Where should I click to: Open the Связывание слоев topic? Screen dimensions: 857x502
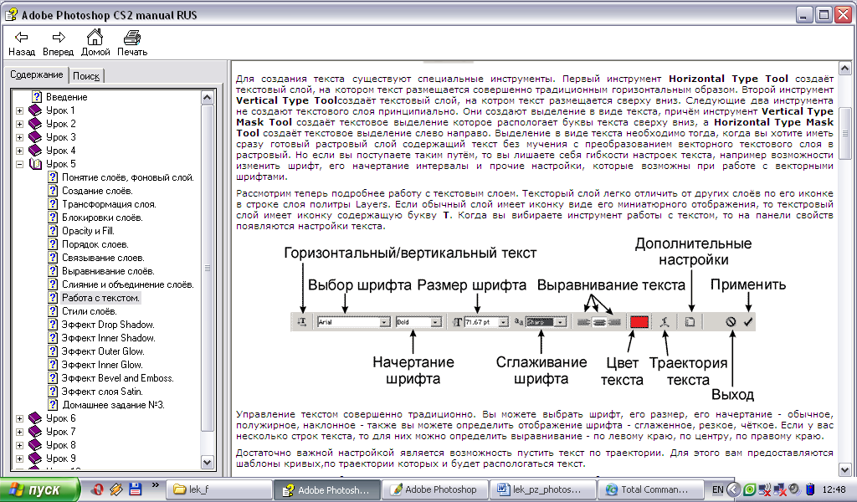point(103,258)
